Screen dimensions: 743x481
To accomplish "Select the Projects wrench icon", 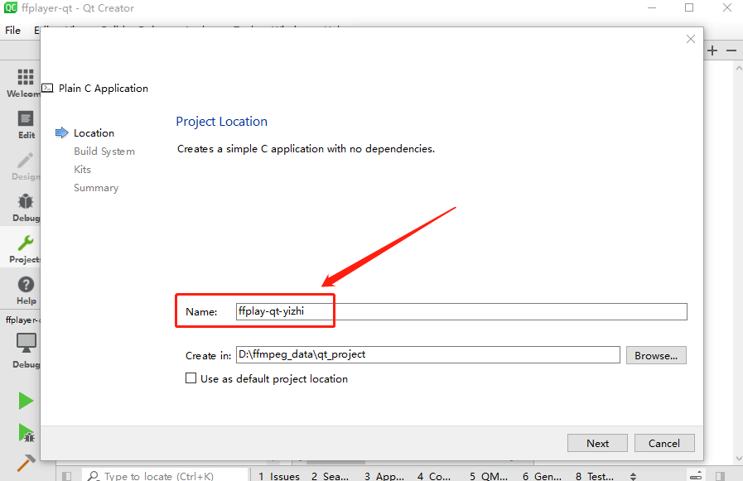I will click(26, 243).
